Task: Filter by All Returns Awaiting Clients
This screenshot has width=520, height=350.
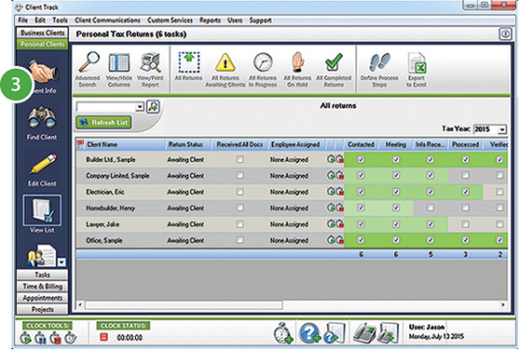Action: (226, 62)
